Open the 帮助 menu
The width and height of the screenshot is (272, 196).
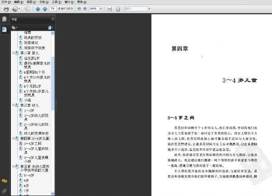82,2
